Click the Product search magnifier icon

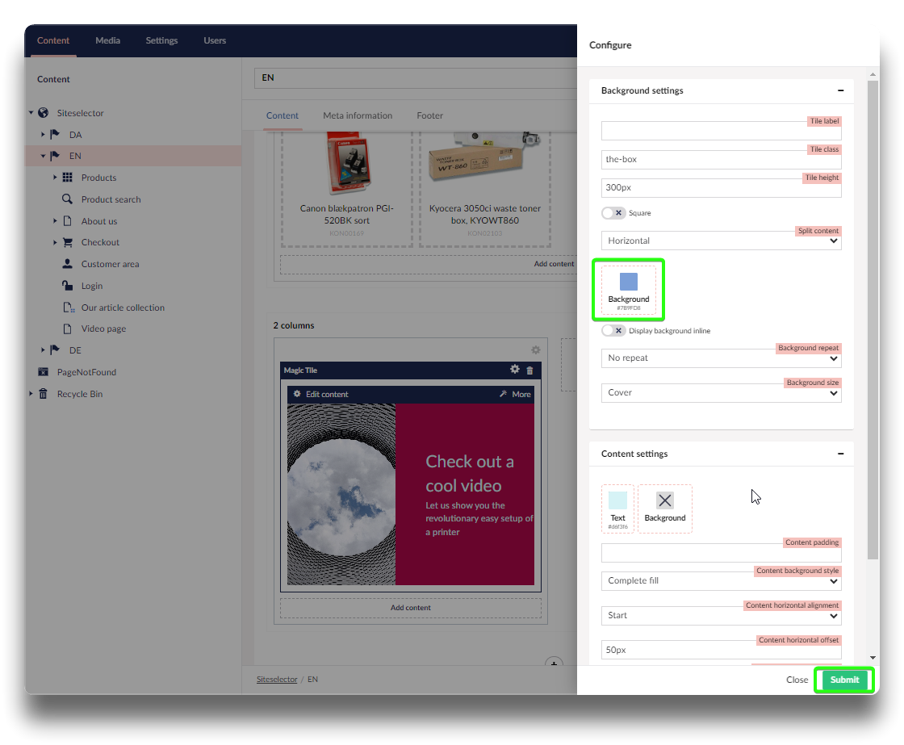coord(68,199)
